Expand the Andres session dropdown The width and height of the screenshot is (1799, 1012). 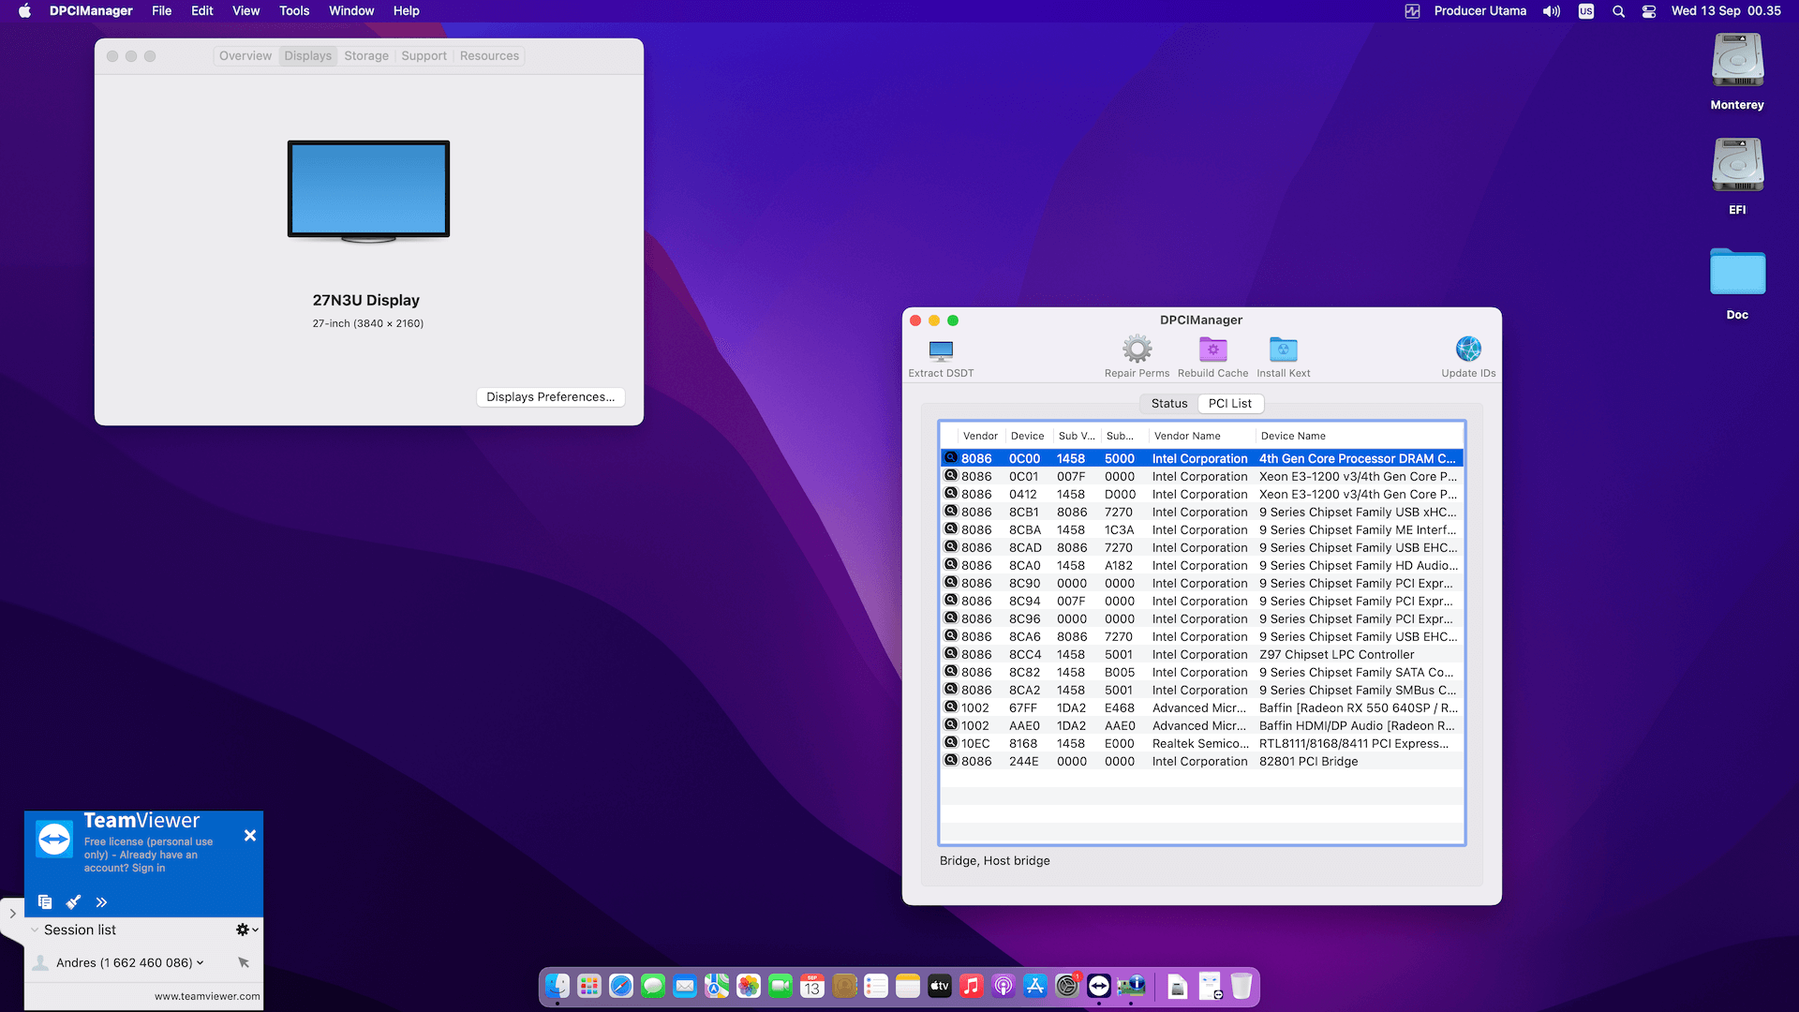click(x=201, y=962)
